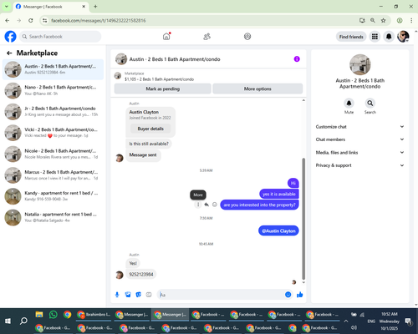Choose a GIF icon

coord(149,295)
